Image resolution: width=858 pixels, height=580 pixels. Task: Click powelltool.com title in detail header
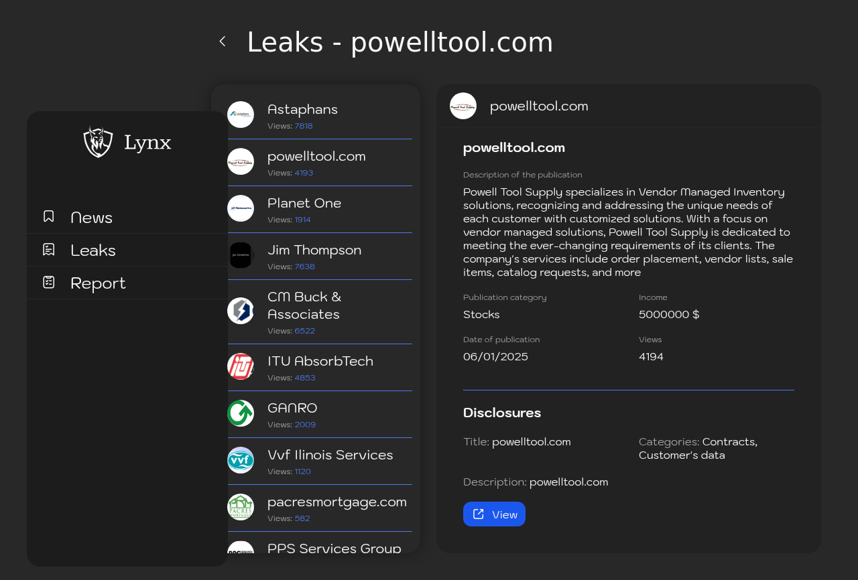pyautogui.click(x=539, y=106)
